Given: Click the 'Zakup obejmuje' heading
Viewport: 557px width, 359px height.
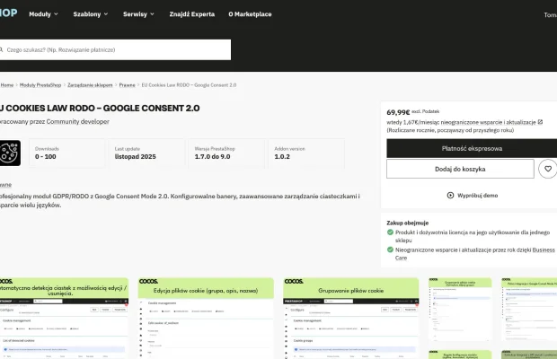Looking at the screenshot, I should (x=408, y=223).
